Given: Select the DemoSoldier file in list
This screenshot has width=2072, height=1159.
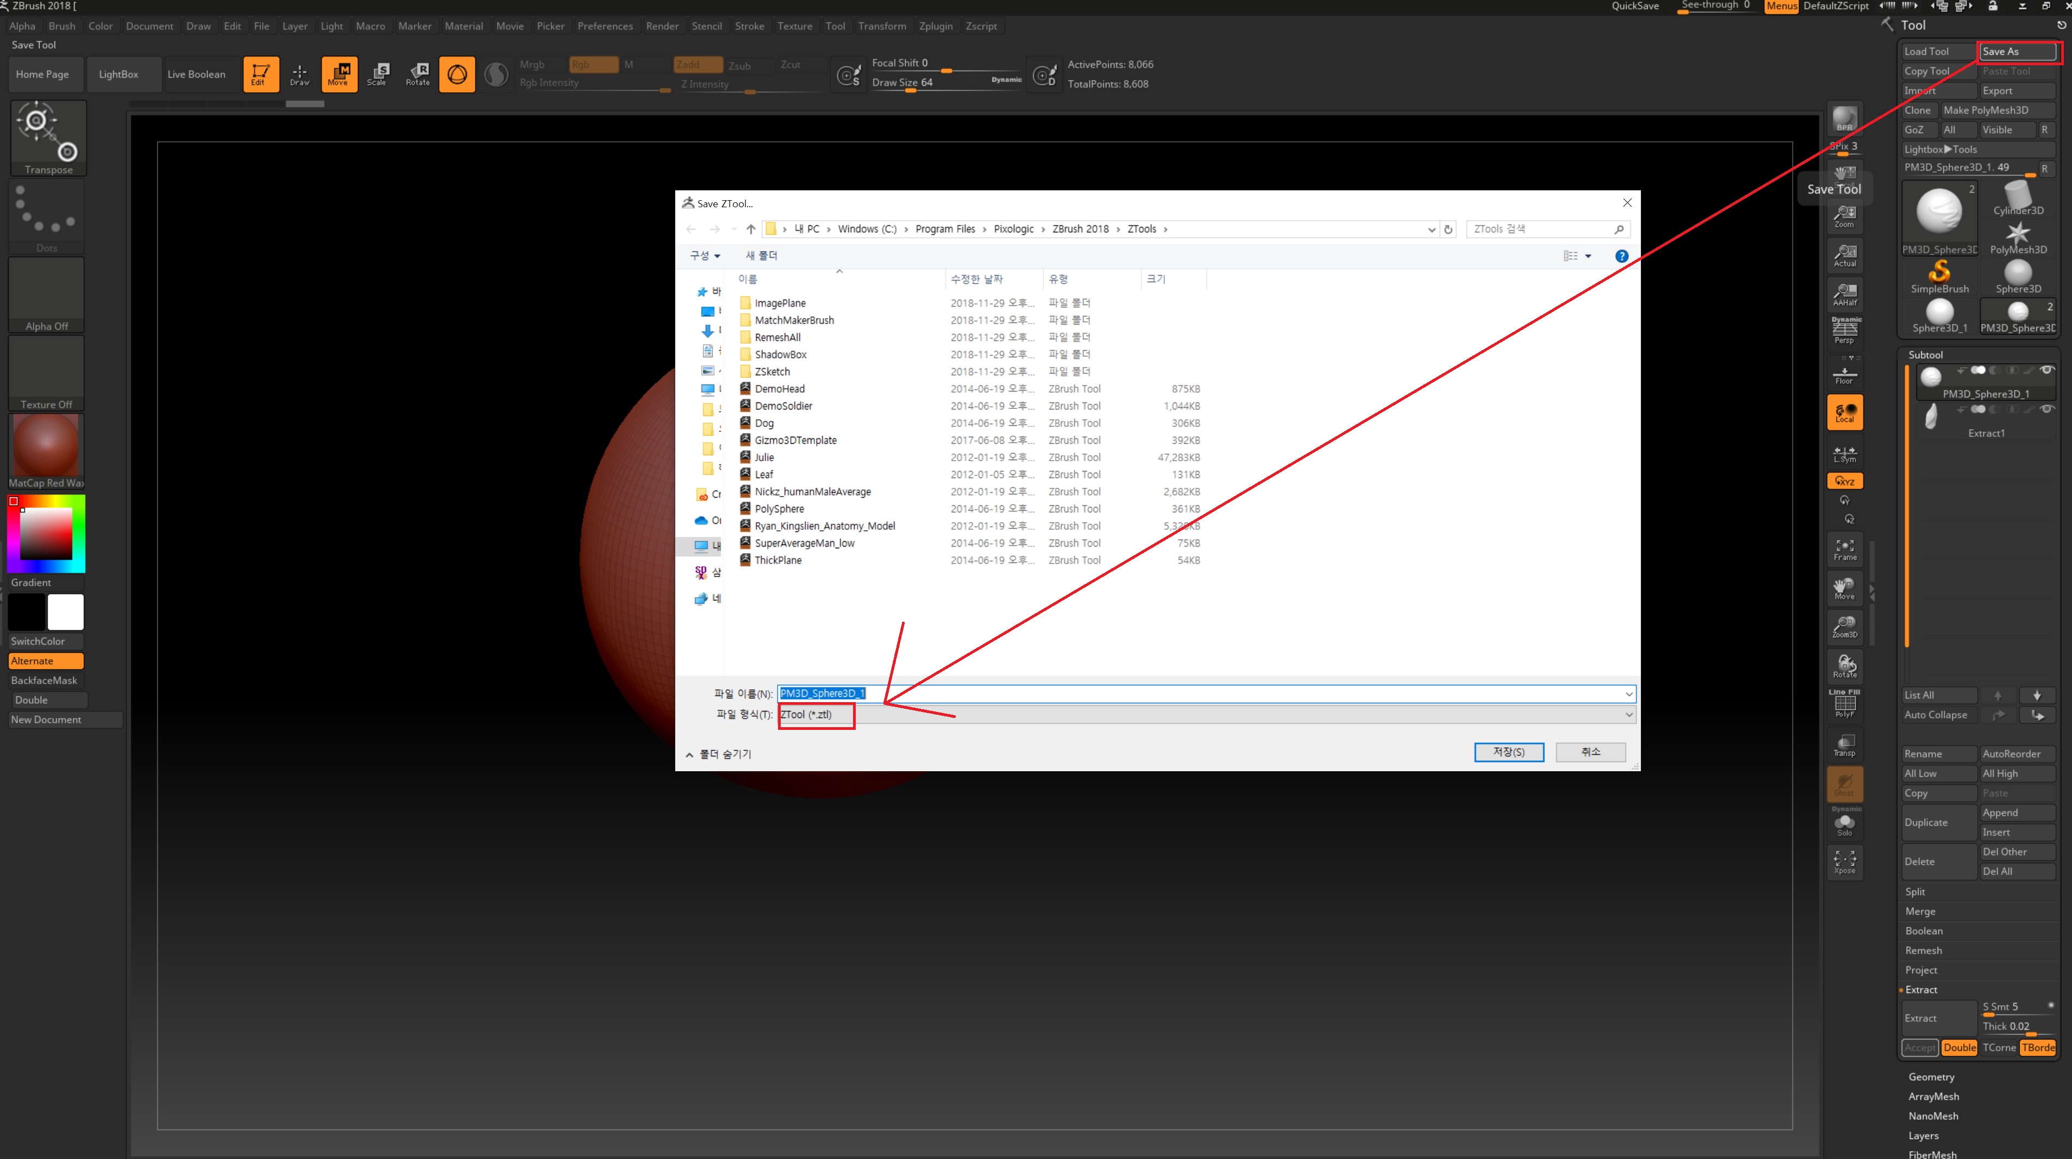Looking at the screenshot, I should [x=782, y=406].
